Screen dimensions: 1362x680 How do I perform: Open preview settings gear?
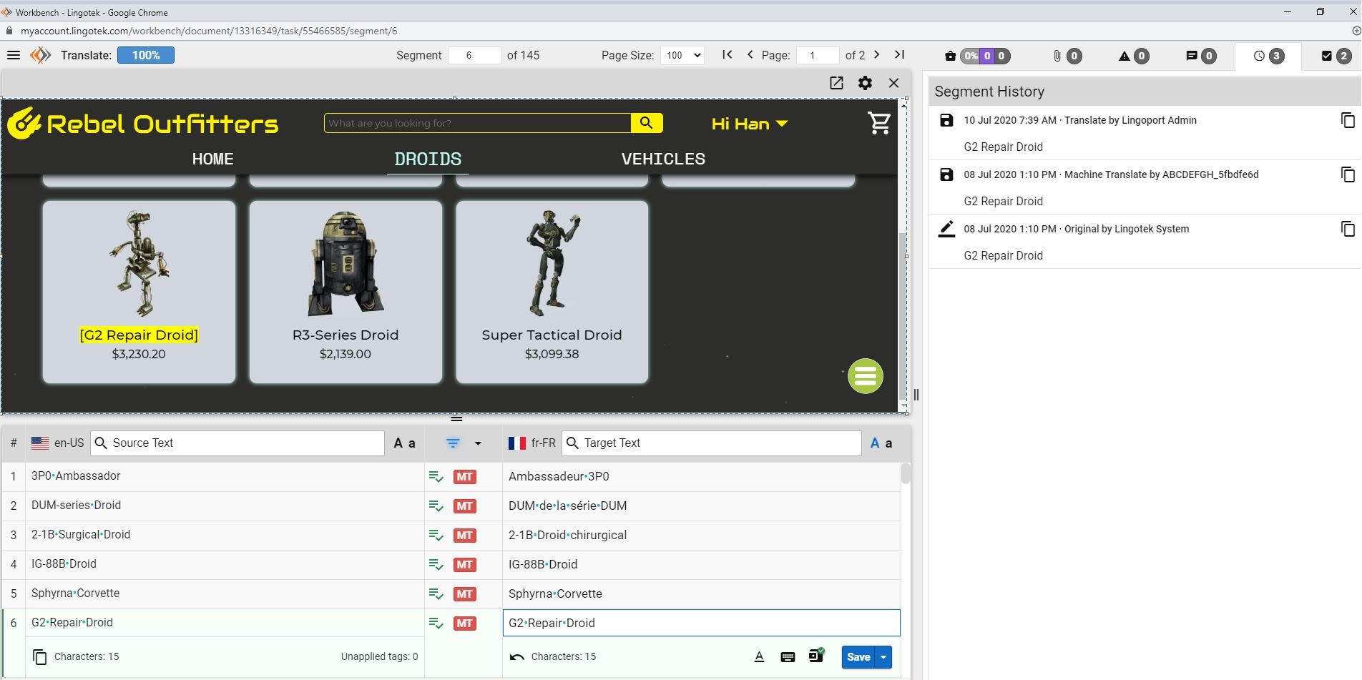point(865,83)
